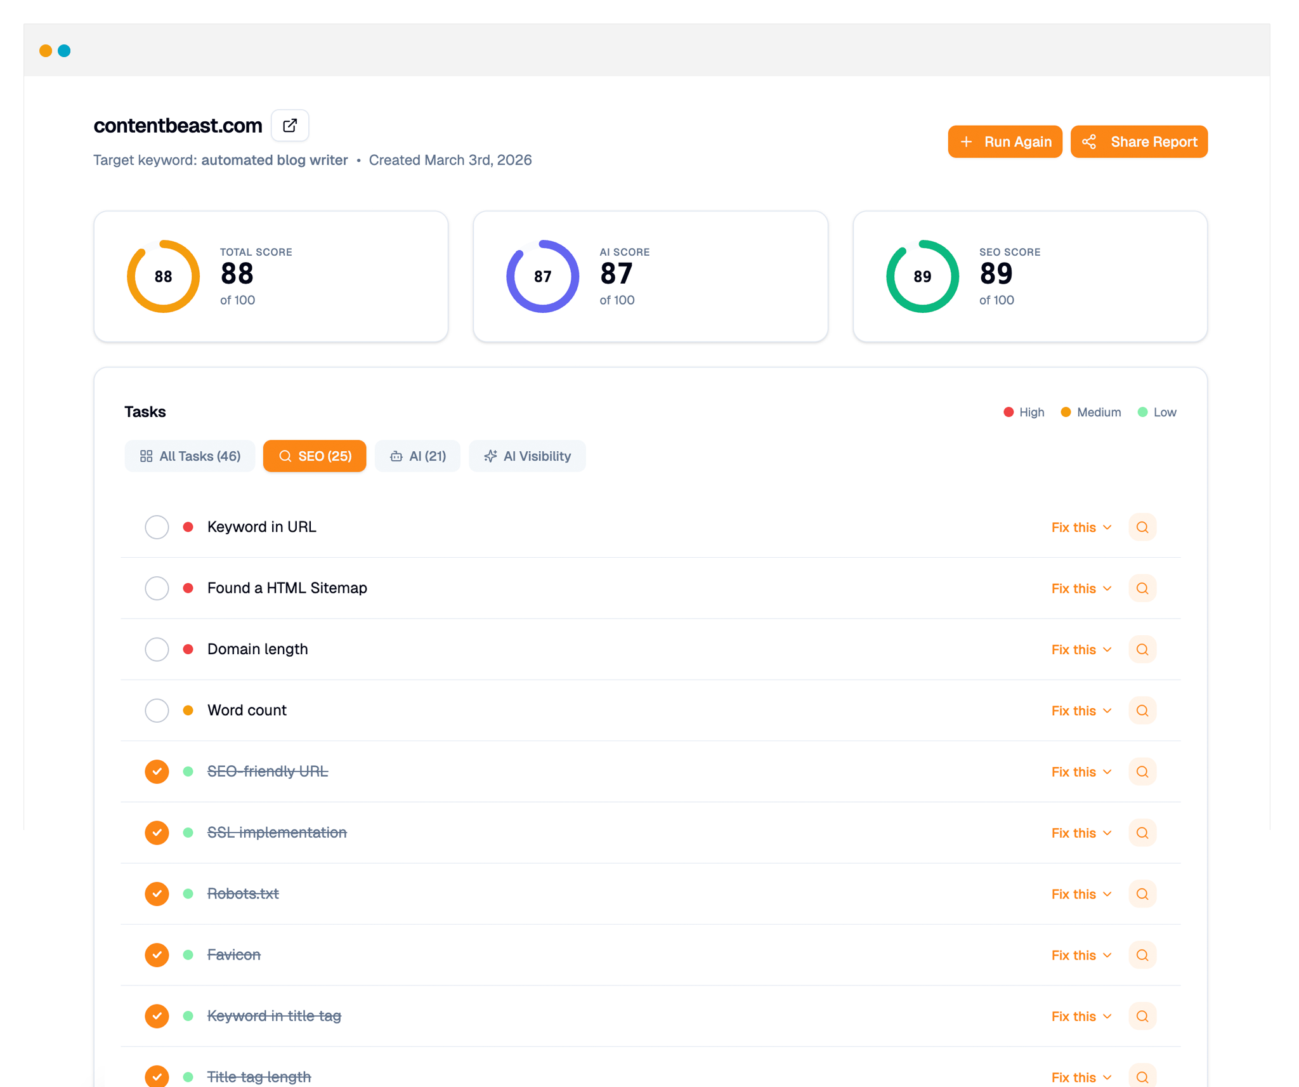Click the Share Report button
Screen dimensions: 1299x1087
pos(1139,142)
